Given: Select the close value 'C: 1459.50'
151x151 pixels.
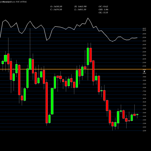Looking at the screenshot, I should coord(56,10).
